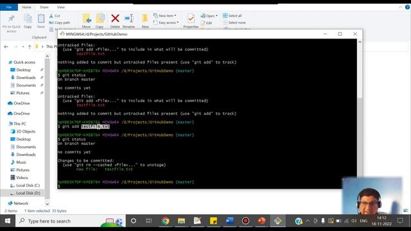Screen dimensions: 411x231
Task: Click the Back navigation arrow
Action: coord(6,47)
